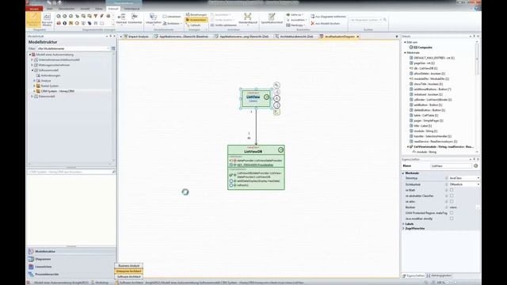Viewport: 507px width, 285px height.
Task: Toggle the ist Blatt checkbox
Action: click(452, 190)
